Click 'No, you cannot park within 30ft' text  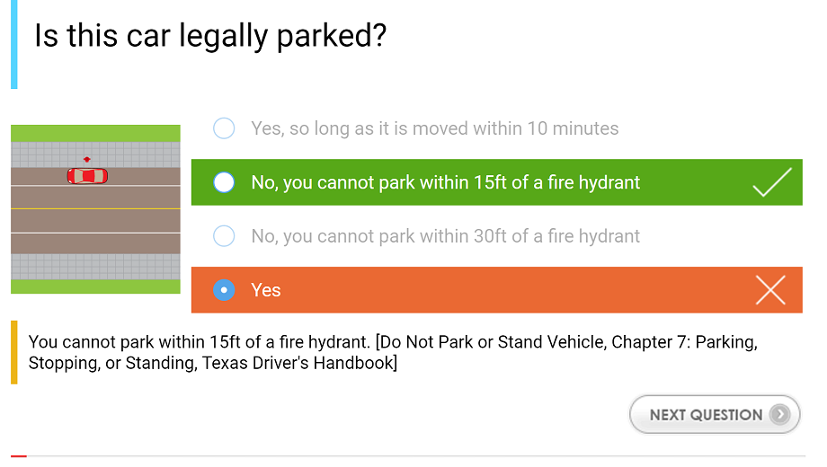tap(445, 236)
